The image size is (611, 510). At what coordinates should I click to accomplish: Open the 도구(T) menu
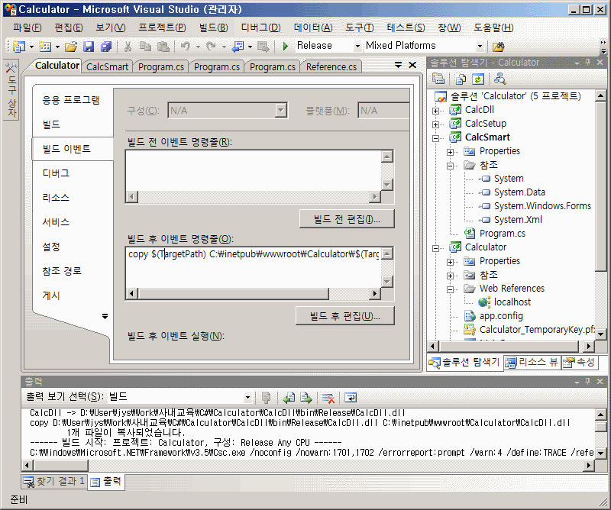359,27
